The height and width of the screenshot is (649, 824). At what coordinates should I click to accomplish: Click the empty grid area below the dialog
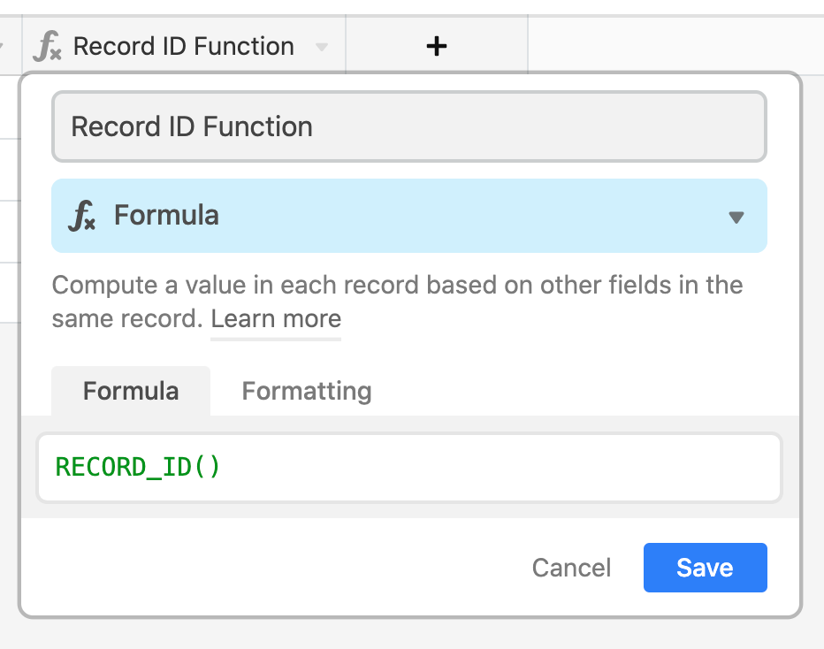412,634
